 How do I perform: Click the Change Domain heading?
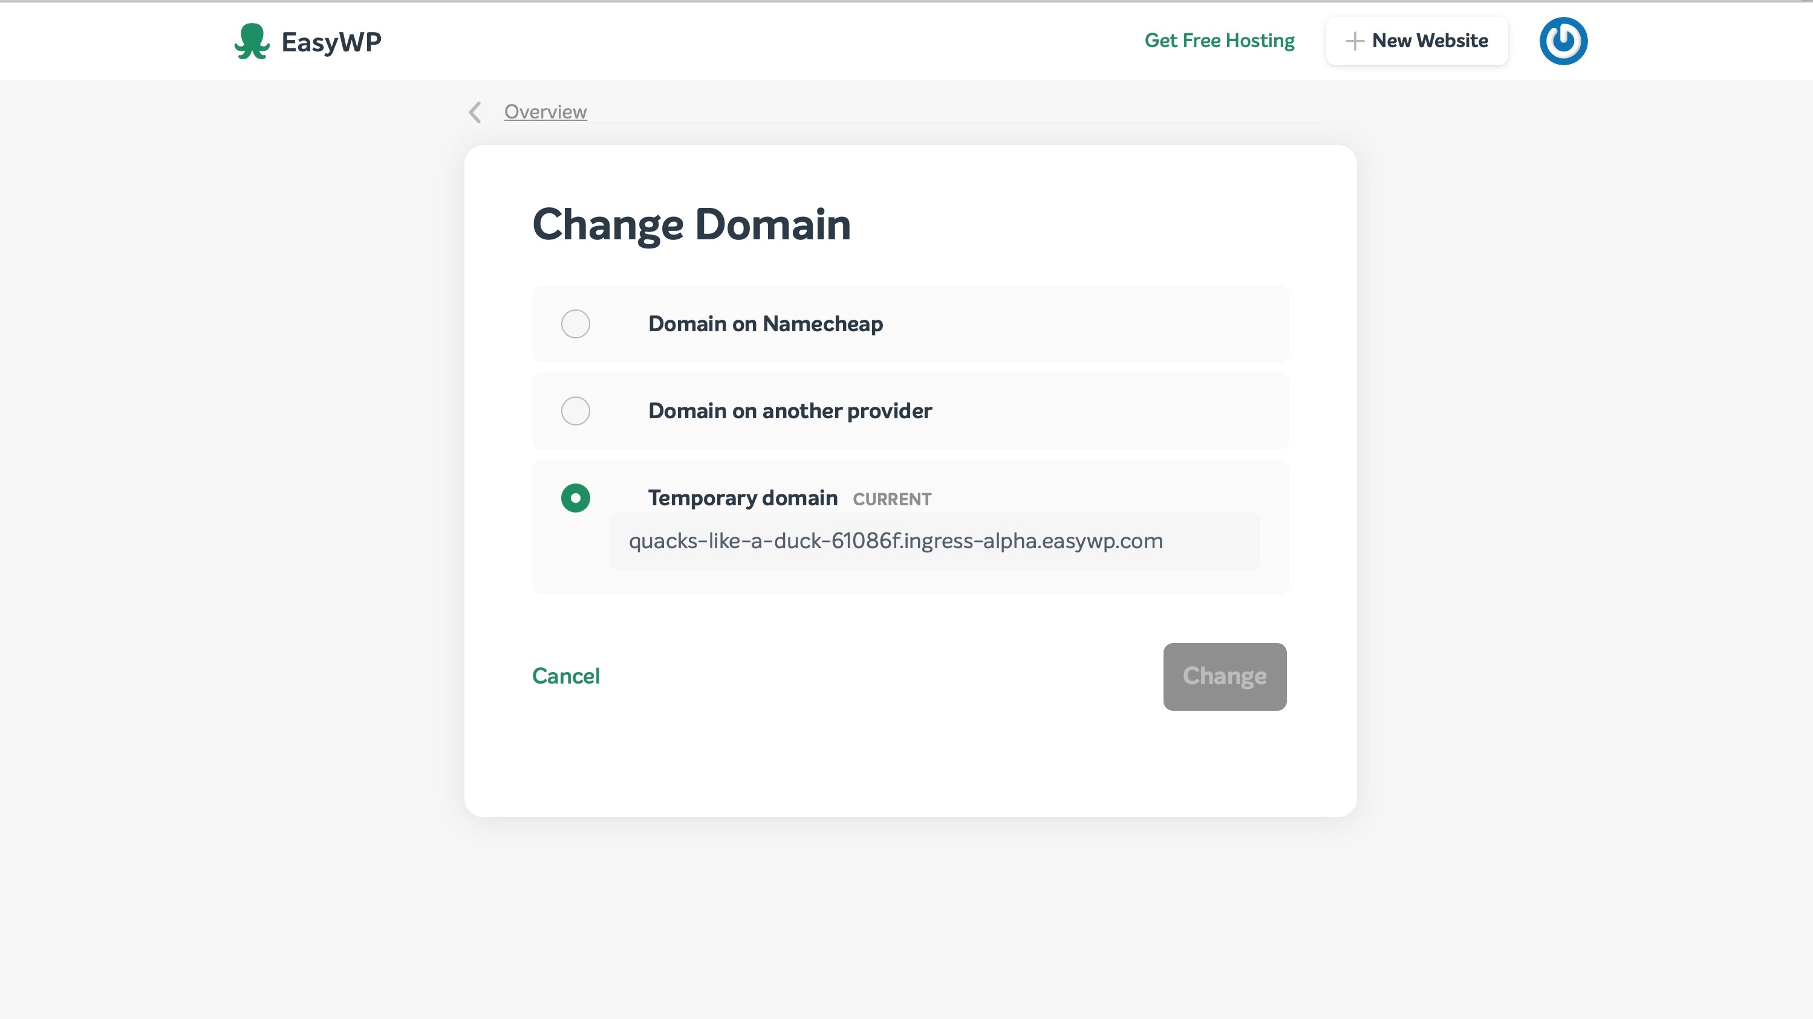pyautogui.click(x=691, y=225)
